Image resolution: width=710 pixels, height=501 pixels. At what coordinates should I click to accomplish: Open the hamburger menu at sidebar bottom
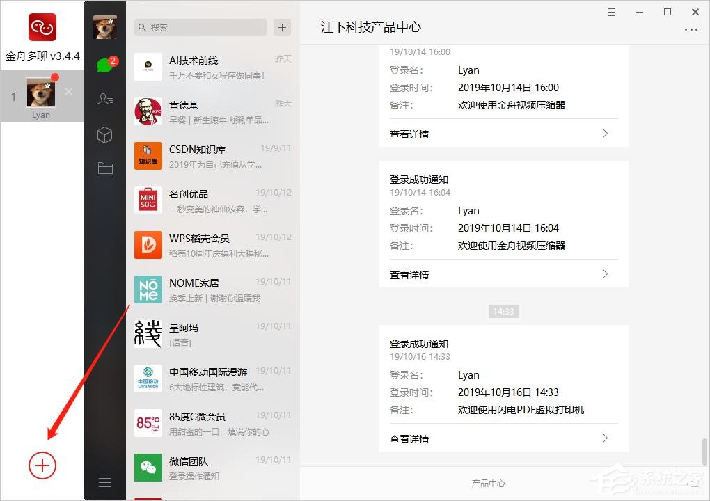[x=105, y=482]
